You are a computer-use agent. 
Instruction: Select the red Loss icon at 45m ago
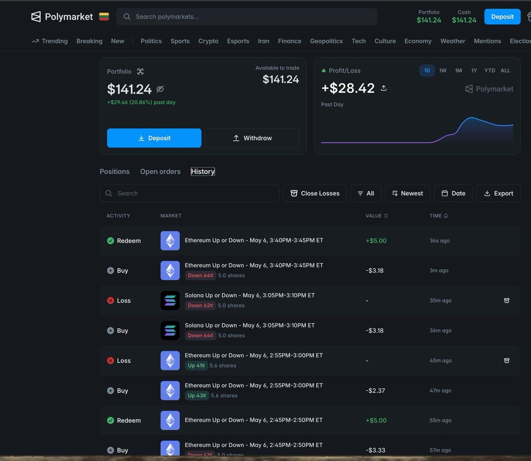[x=111, y=361]
